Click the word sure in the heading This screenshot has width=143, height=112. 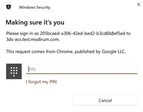coord(35,22)
